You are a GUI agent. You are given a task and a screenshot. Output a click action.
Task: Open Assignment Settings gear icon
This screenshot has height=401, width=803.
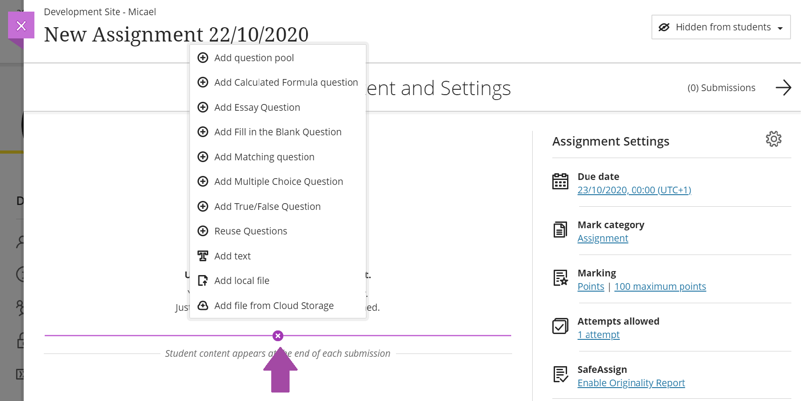coord(773,139)
